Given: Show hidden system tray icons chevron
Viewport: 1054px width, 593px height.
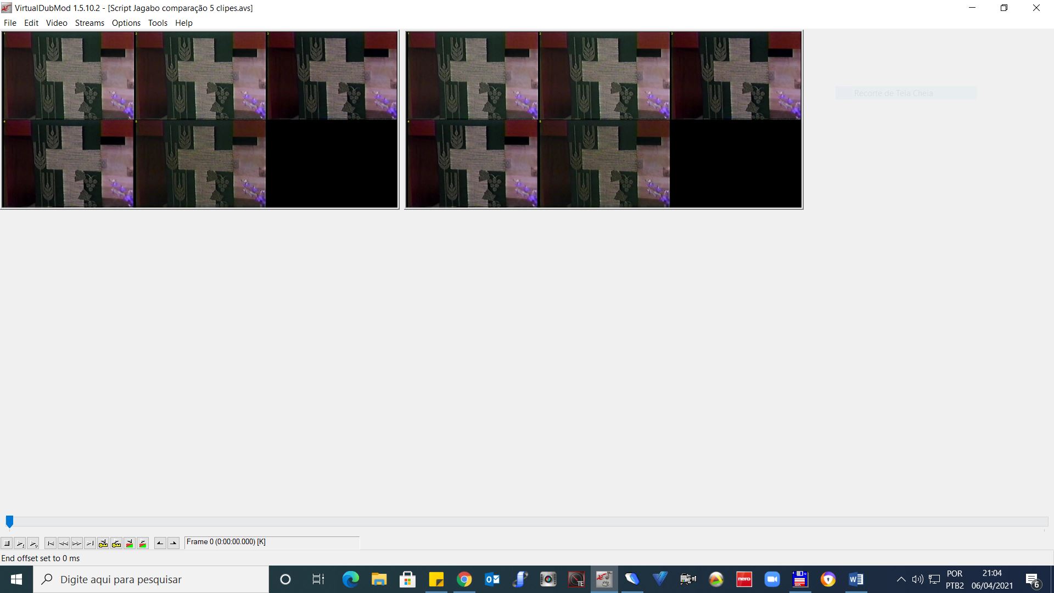Looking at the screenshot, I should (x=901, y=579).
